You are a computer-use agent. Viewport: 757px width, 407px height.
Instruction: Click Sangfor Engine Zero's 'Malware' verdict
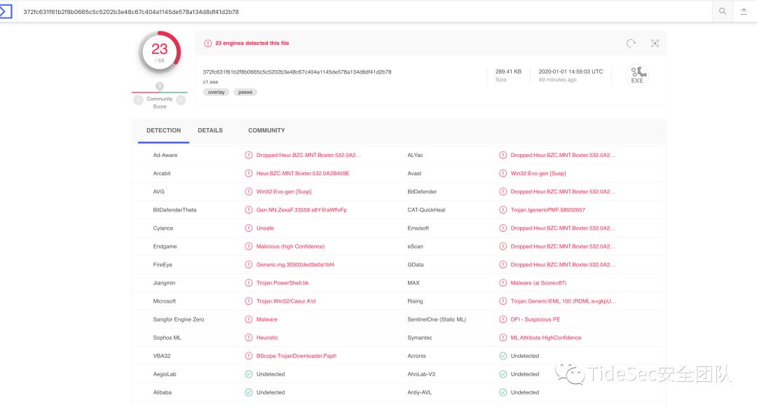(267, 319)
